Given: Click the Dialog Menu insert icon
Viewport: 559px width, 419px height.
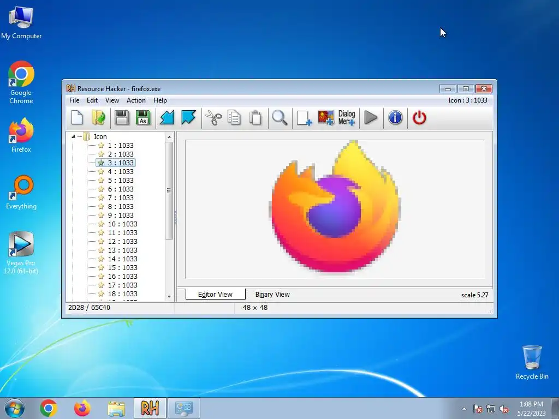Looking at the screenshot, I should pos(347,118).
